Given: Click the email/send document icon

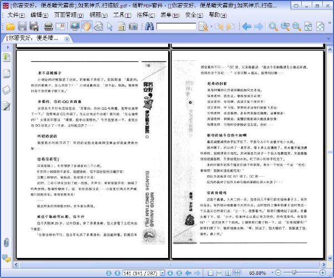Looking at the screenshot, I should point(60,26).
